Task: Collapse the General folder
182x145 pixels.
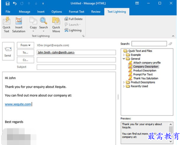Action: click(124, 59)
